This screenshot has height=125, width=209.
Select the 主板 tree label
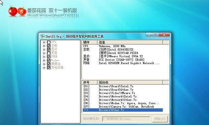tap(54, 46)
